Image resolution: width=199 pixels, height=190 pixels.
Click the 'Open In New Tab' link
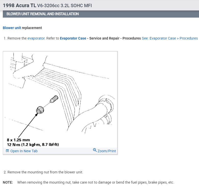pyautogui.click(x=24, y=151)
